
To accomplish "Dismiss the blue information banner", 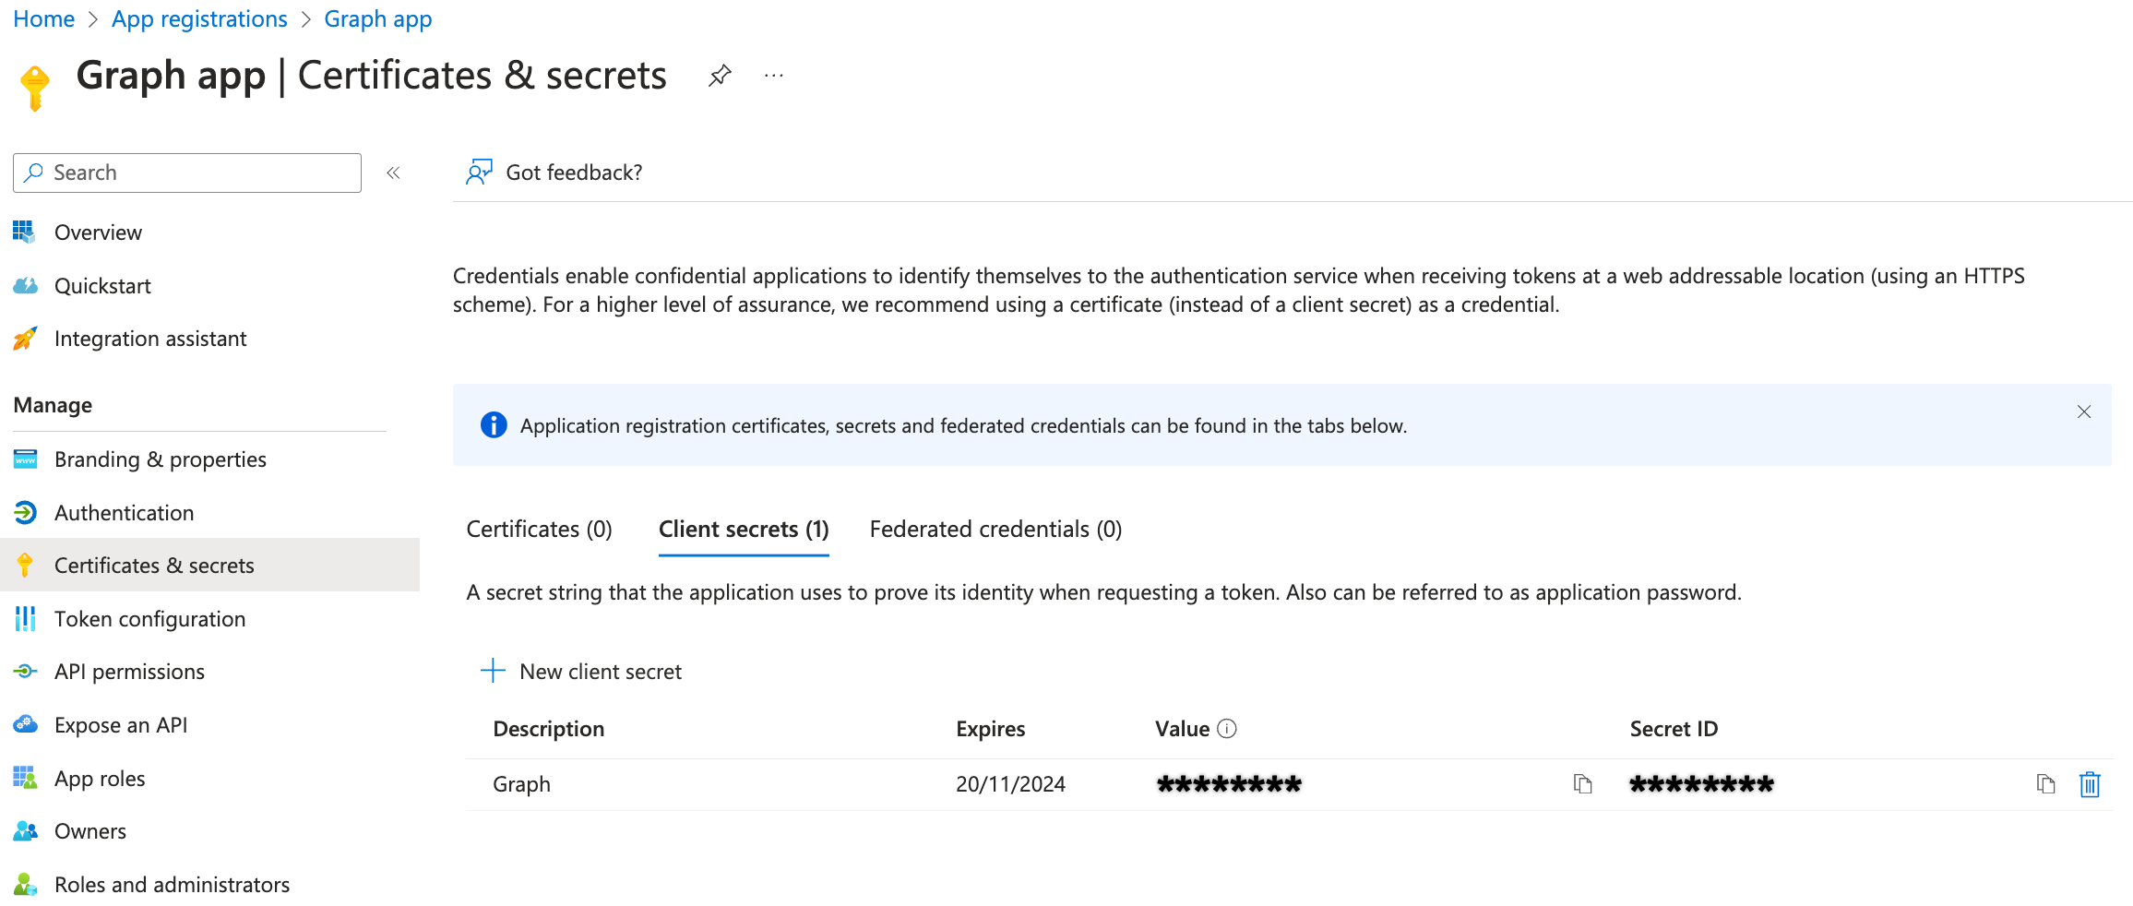I will [x=2083, y=411].
